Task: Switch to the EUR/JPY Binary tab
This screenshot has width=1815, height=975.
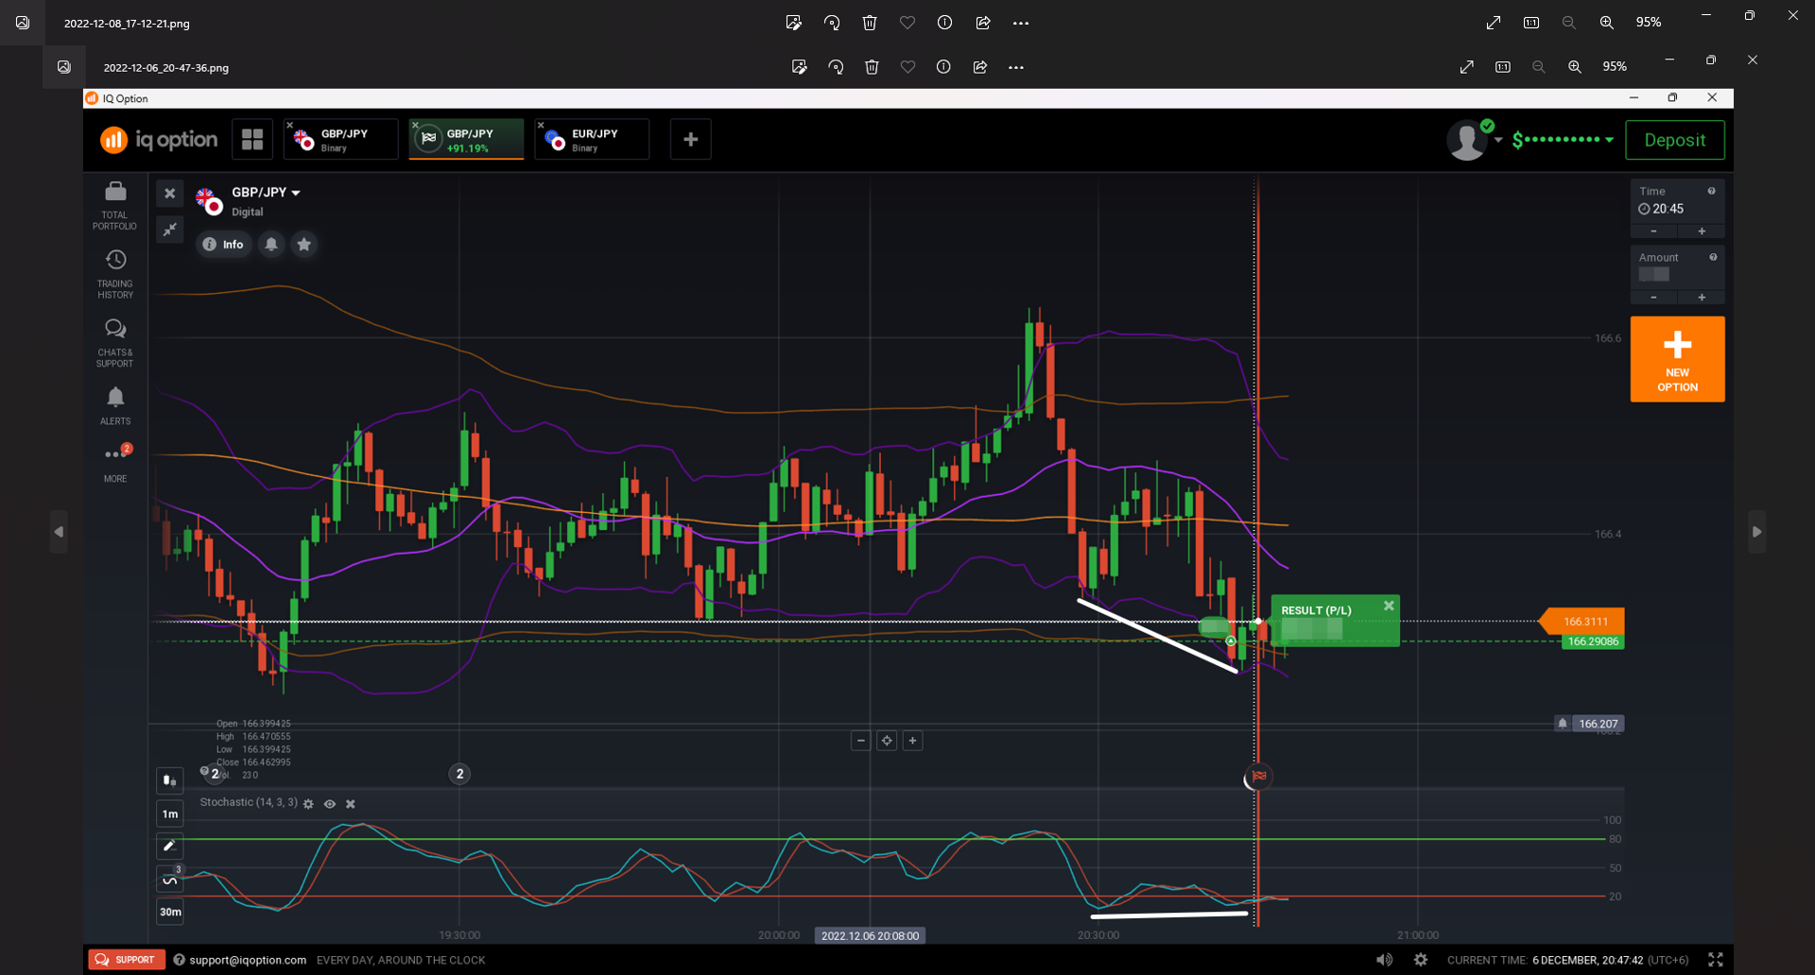Action: coord(592,140)
